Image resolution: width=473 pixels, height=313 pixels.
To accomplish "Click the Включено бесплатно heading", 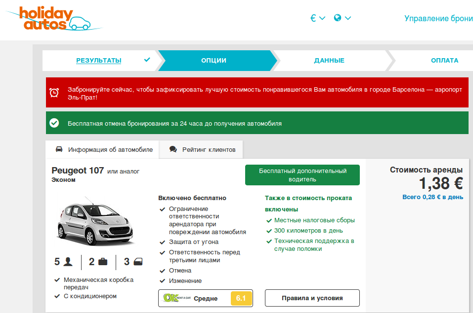I will 192,198.
